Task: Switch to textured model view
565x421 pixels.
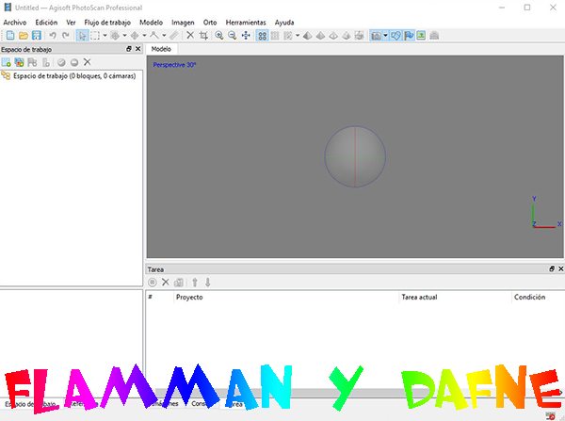Action: (x=347, y=36)
